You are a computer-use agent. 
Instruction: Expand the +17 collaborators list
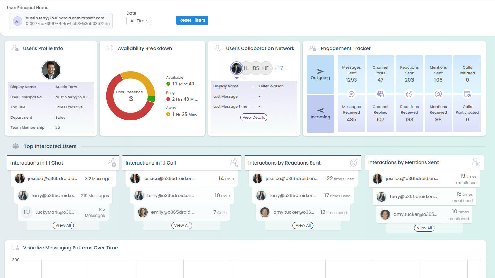278,68
